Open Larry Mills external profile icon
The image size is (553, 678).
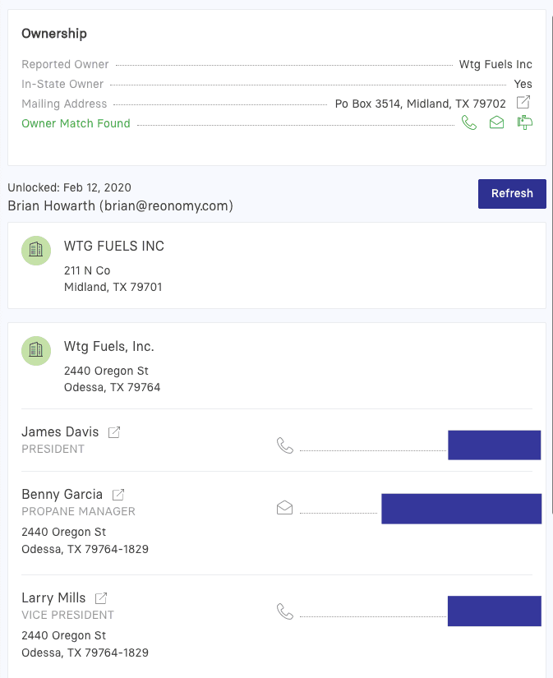[x=101, y=598]
